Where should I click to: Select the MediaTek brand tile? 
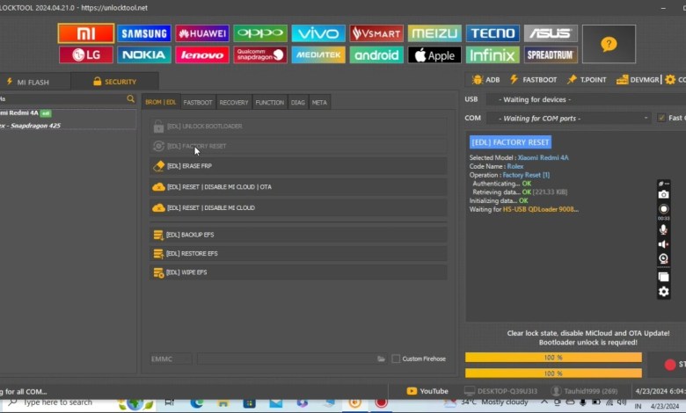(318, 54)
